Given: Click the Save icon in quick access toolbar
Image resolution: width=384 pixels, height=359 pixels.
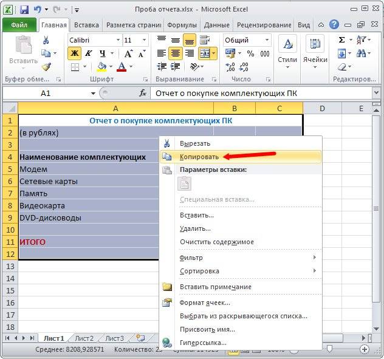Looking at the screenshot, I should 24,10.
